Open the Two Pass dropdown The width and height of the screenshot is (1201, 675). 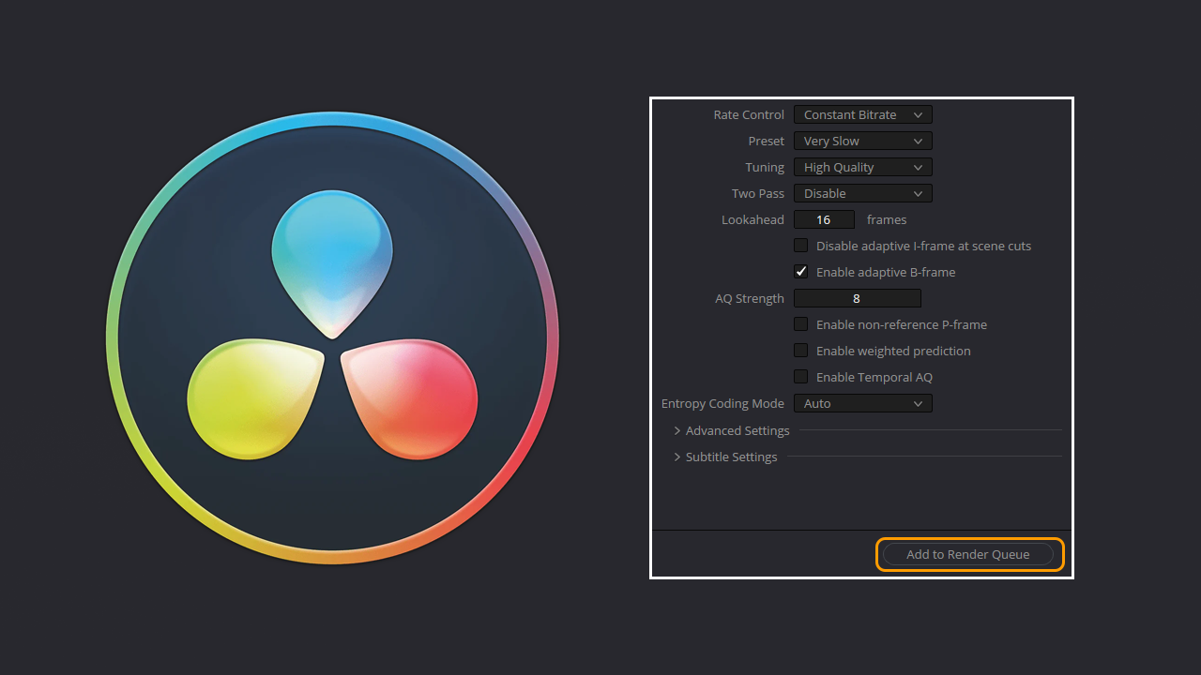(862, 193)
